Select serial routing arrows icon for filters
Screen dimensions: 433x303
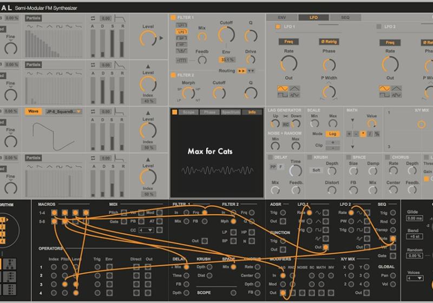pos(242,71)
